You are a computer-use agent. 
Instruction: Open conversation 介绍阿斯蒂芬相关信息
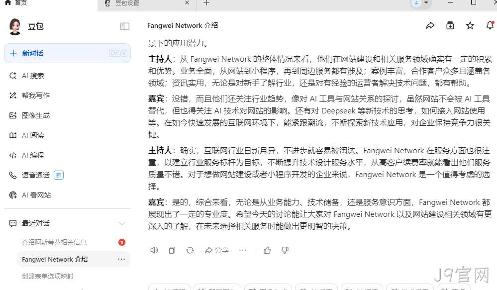coord(54,242)
